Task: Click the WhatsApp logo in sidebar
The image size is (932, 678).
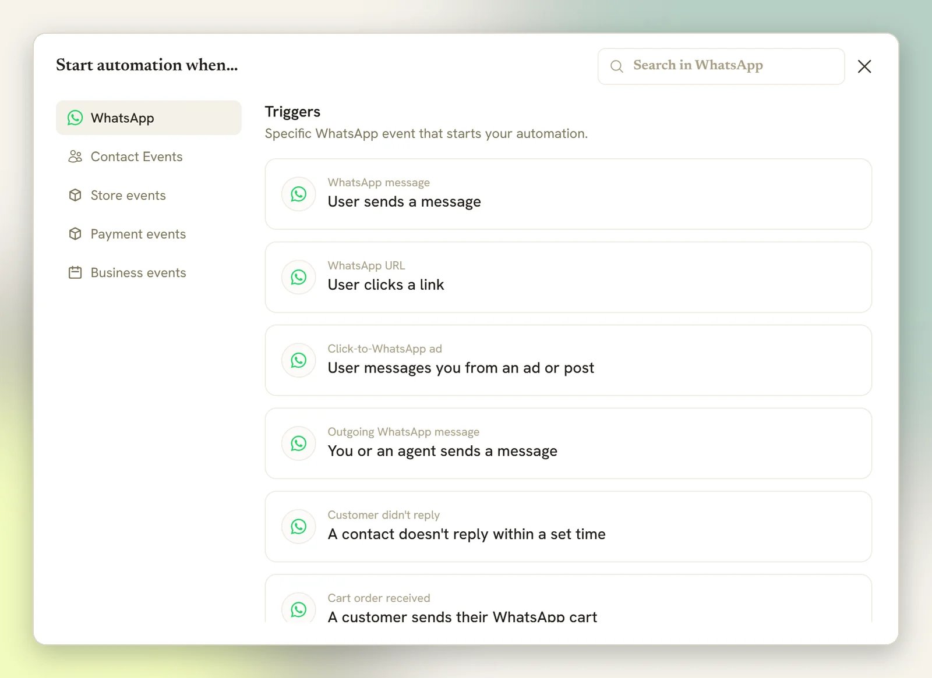Action: 75,118
